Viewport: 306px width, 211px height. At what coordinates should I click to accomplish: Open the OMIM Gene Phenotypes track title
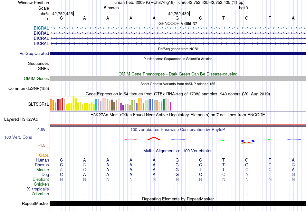point(178,74)
